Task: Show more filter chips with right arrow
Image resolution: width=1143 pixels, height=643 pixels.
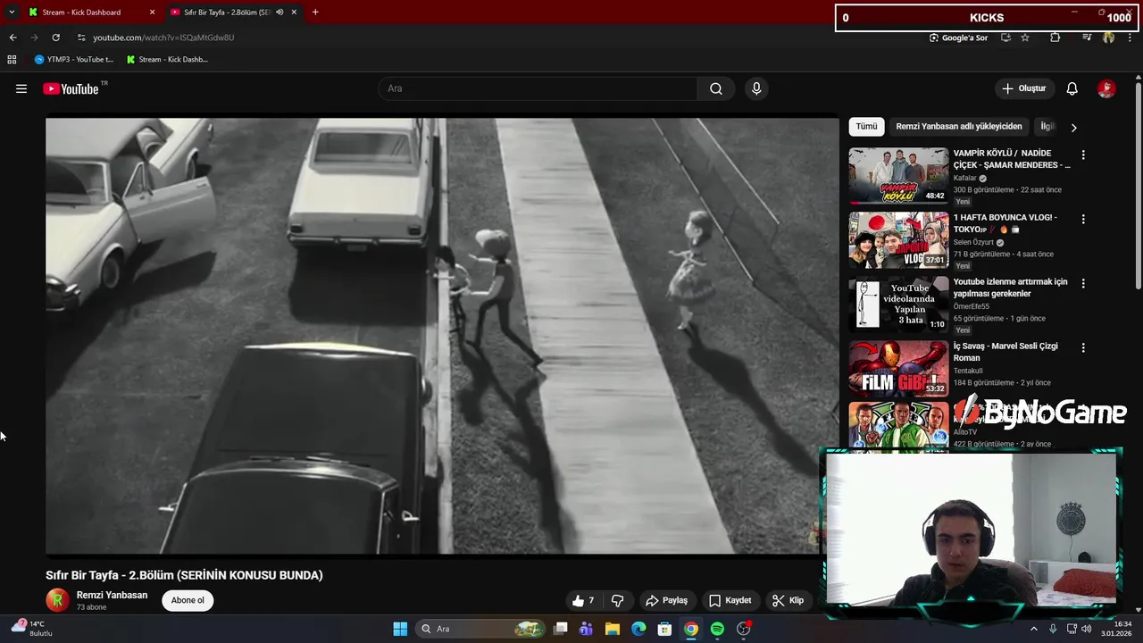Action: click(x=1073, y=127)
